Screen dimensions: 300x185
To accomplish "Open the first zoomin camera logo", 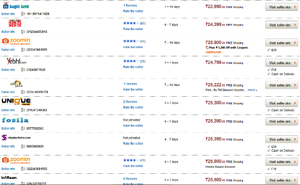I will point(16,41).
